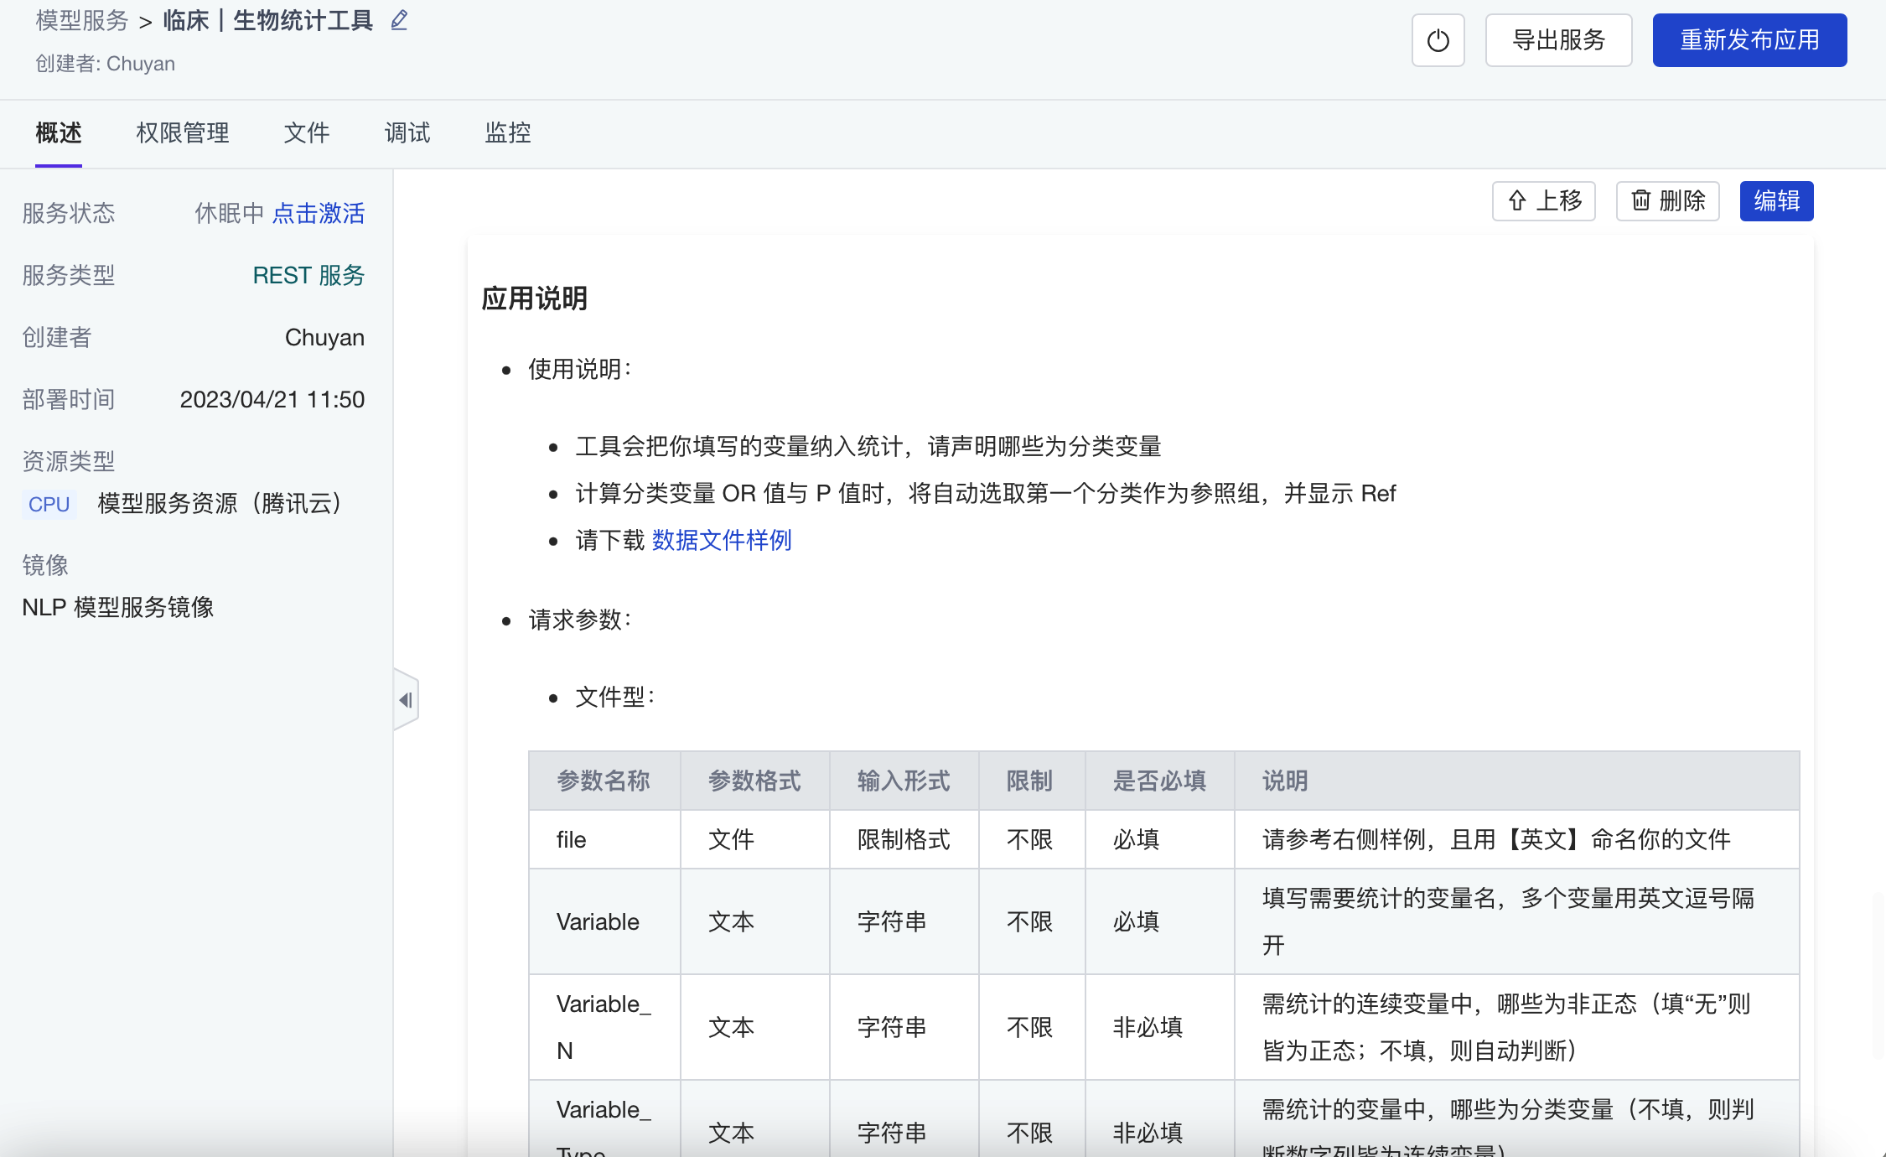Switch to the 调试 tab
The image size is (1886, 1157).
[x=407, y=133]
